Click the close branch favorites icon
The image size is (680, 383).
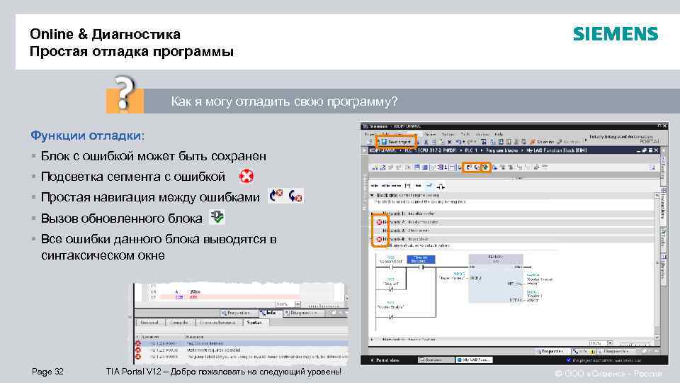pos(429,185)
